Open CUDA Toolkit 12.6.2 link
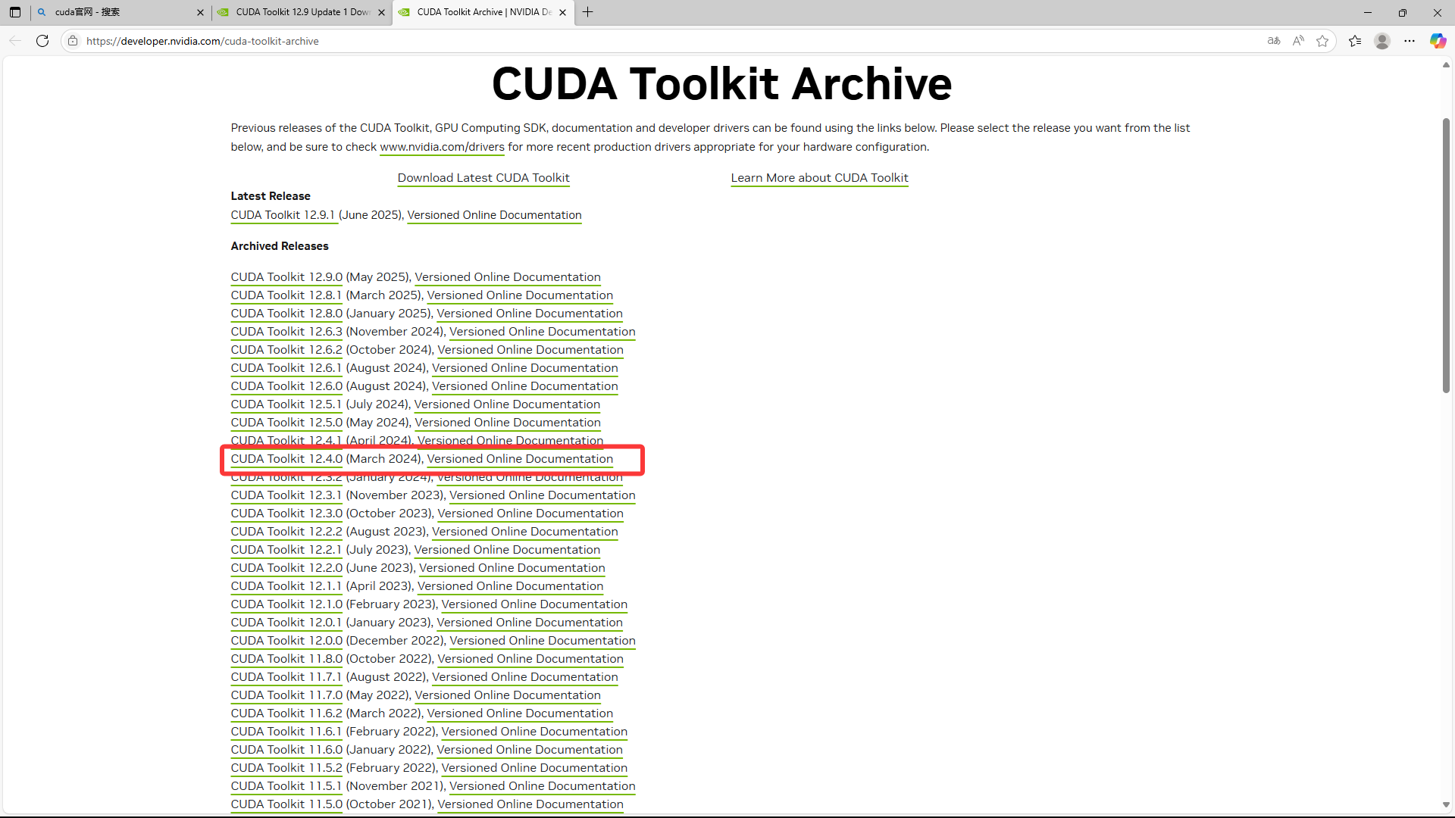 coord(286,350)
